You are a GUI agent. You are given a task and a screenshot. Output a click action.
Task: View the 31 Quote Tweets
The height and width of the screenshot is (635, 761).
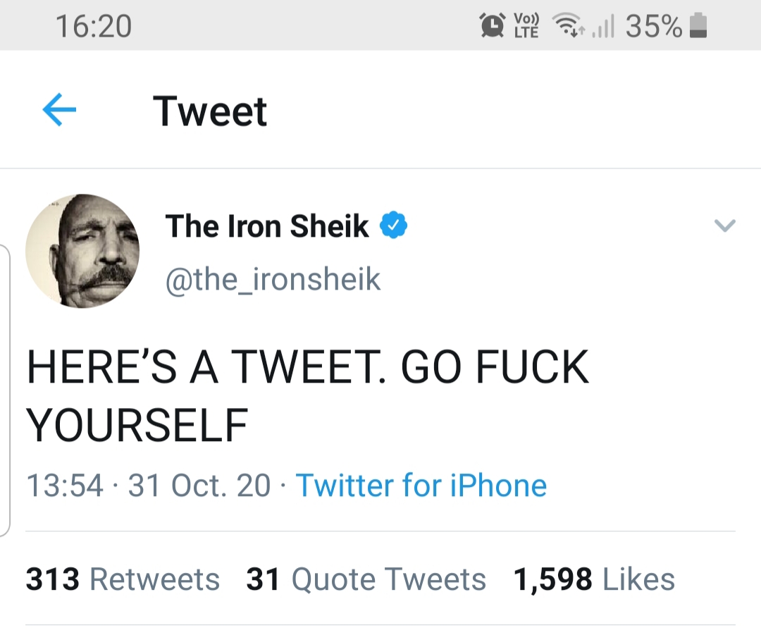(366, 579)
